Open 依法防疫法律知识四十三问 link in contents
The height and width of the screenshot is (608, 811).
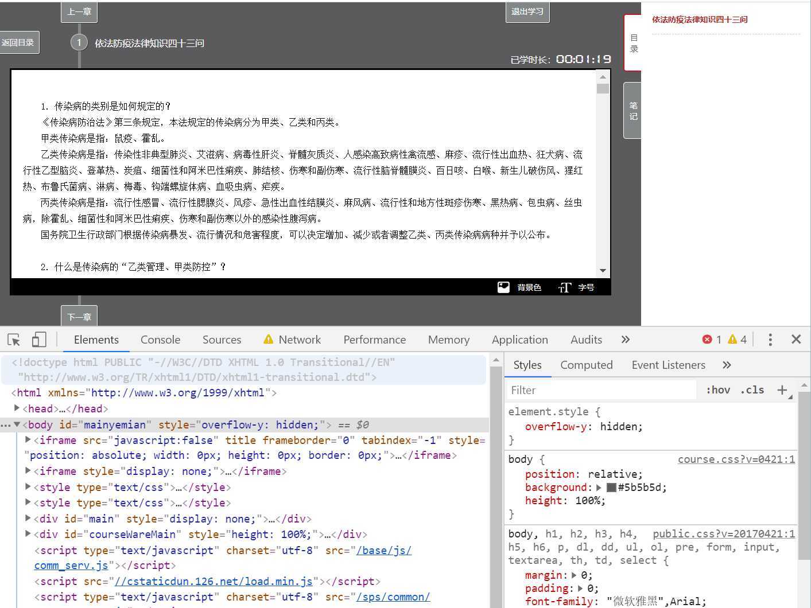tap(700, 20)
